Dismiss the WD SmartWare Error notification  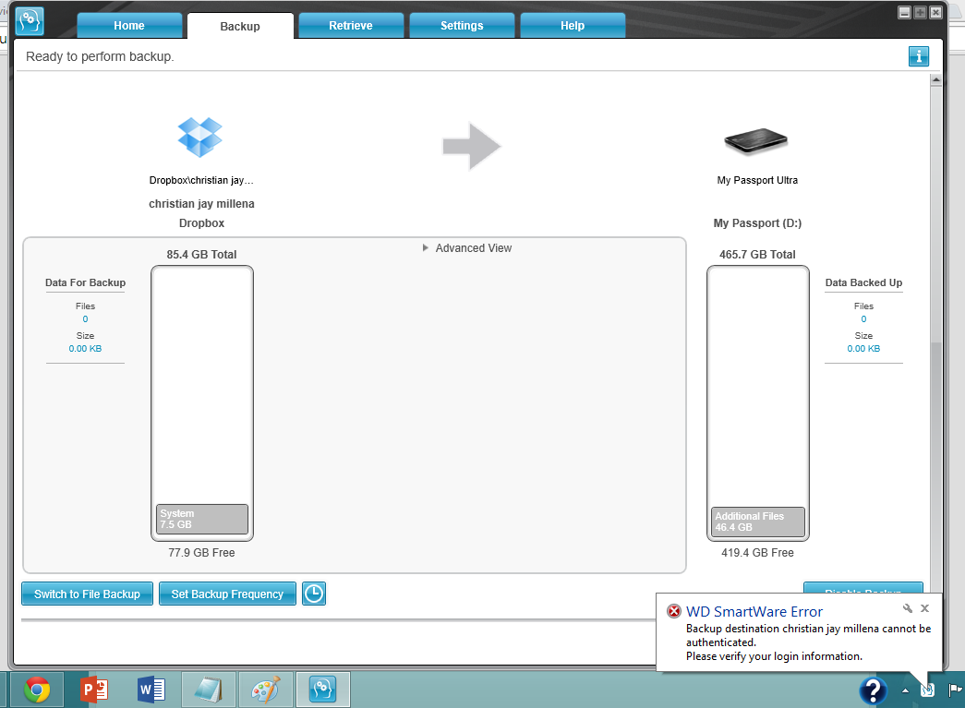coord(924,608)
